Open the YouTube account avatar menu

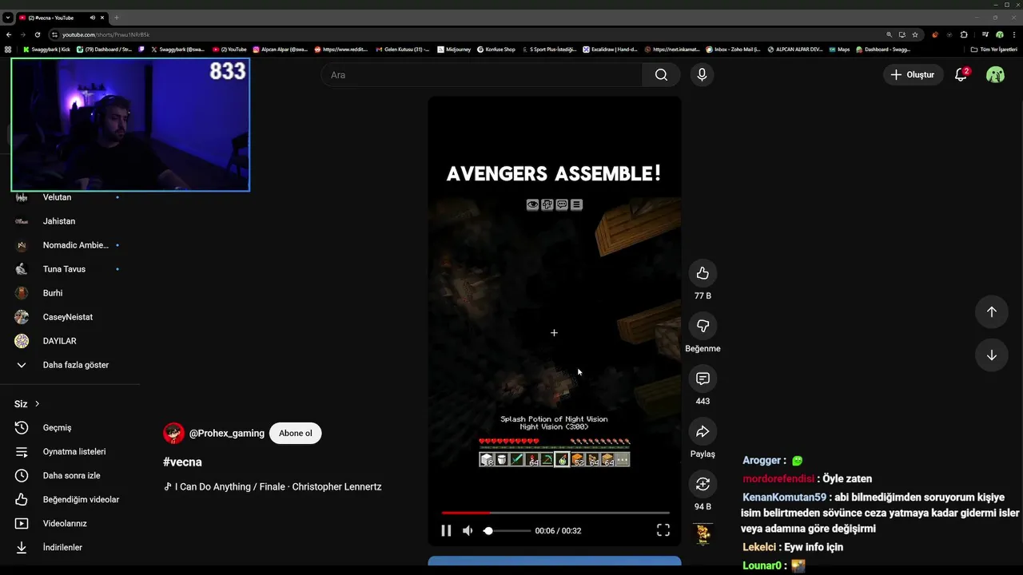pyautogui.click(x=995, y=75)
